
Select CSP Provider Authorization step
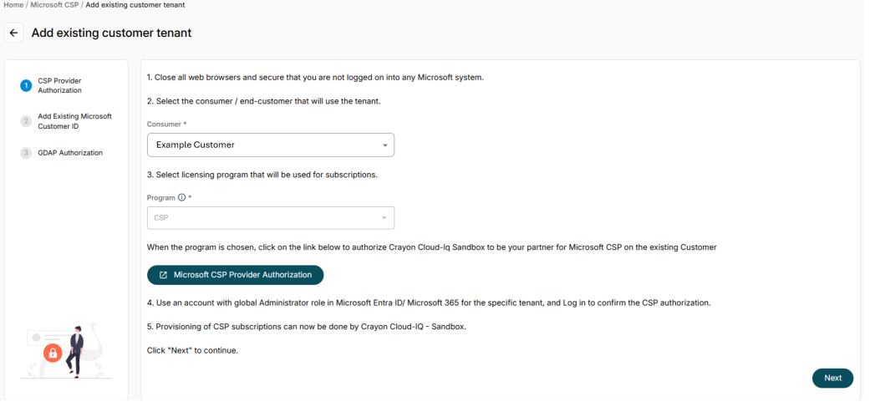[x=59, y=85]
